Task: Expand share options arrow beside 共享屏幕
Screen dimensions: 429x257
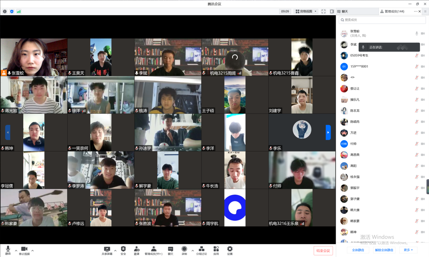Action: (x=115, y=250)
